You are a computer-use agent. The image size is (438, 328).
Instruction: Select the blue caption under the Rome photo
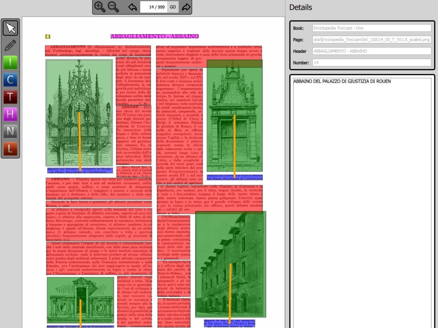click(x=230, y=323)
